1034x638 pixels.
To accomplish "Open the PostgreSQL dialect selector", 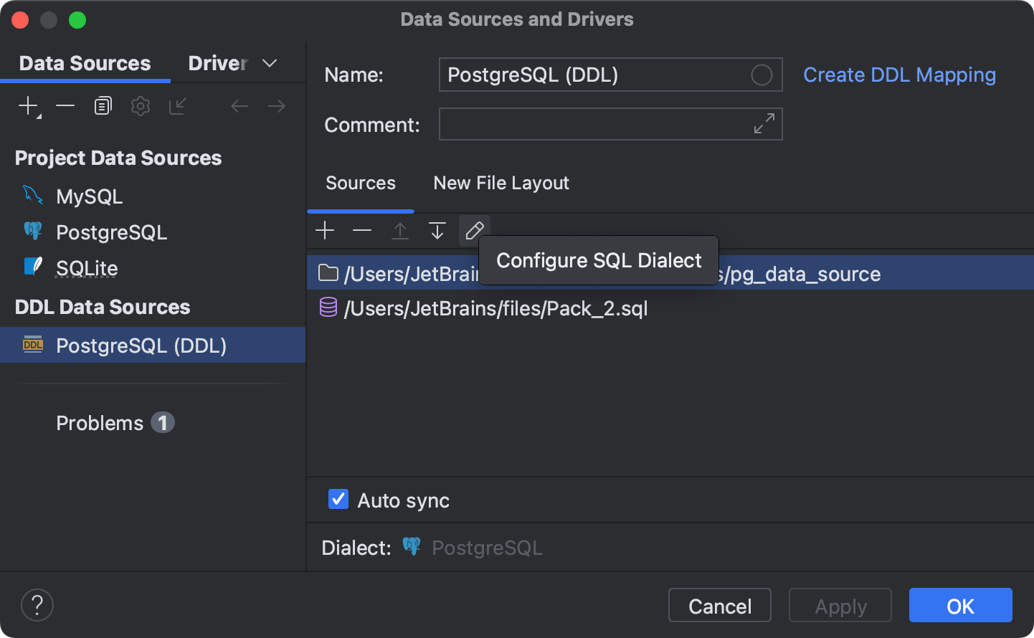I will (487, 547).
